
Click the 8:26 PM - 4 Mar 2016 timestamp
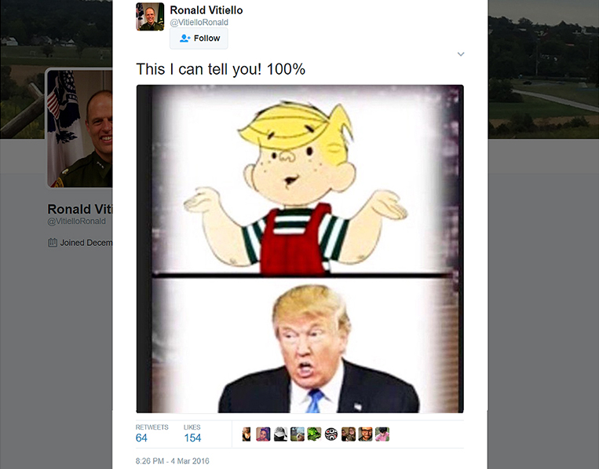pos(172,461)
